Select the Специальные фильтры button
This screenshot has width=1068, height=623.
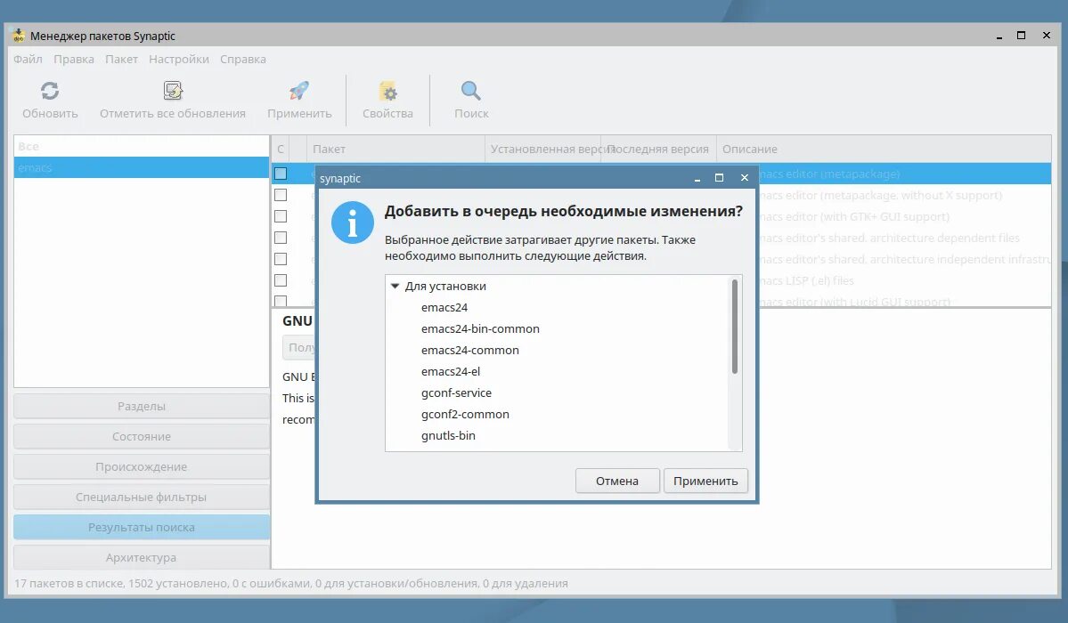pyautogui.click(x=142, y=497)
